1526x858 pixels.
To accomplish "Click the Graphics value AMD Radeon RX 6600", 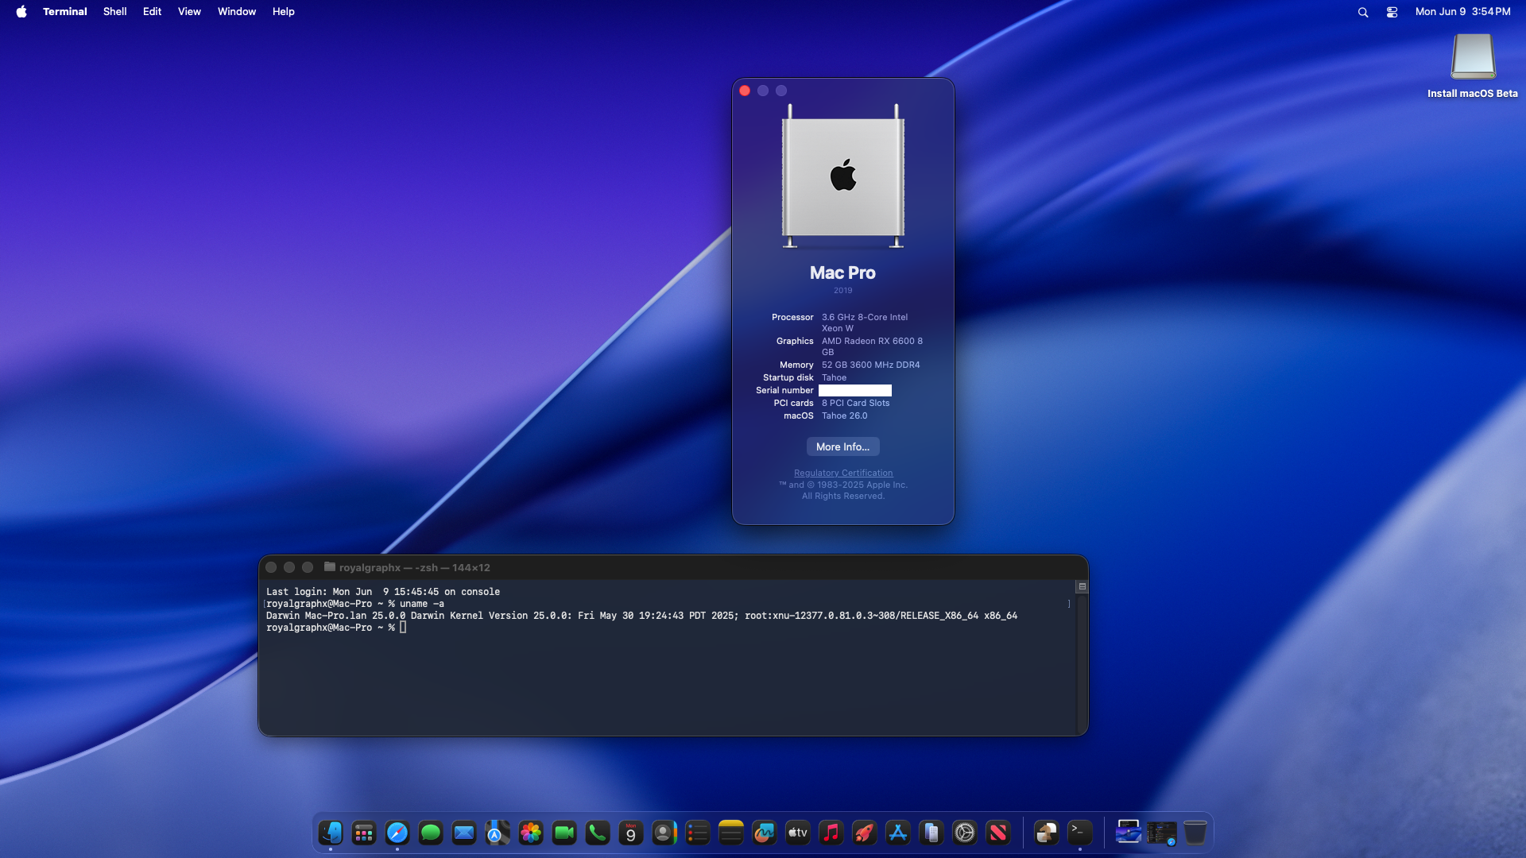I will click(x=872, y=346).
